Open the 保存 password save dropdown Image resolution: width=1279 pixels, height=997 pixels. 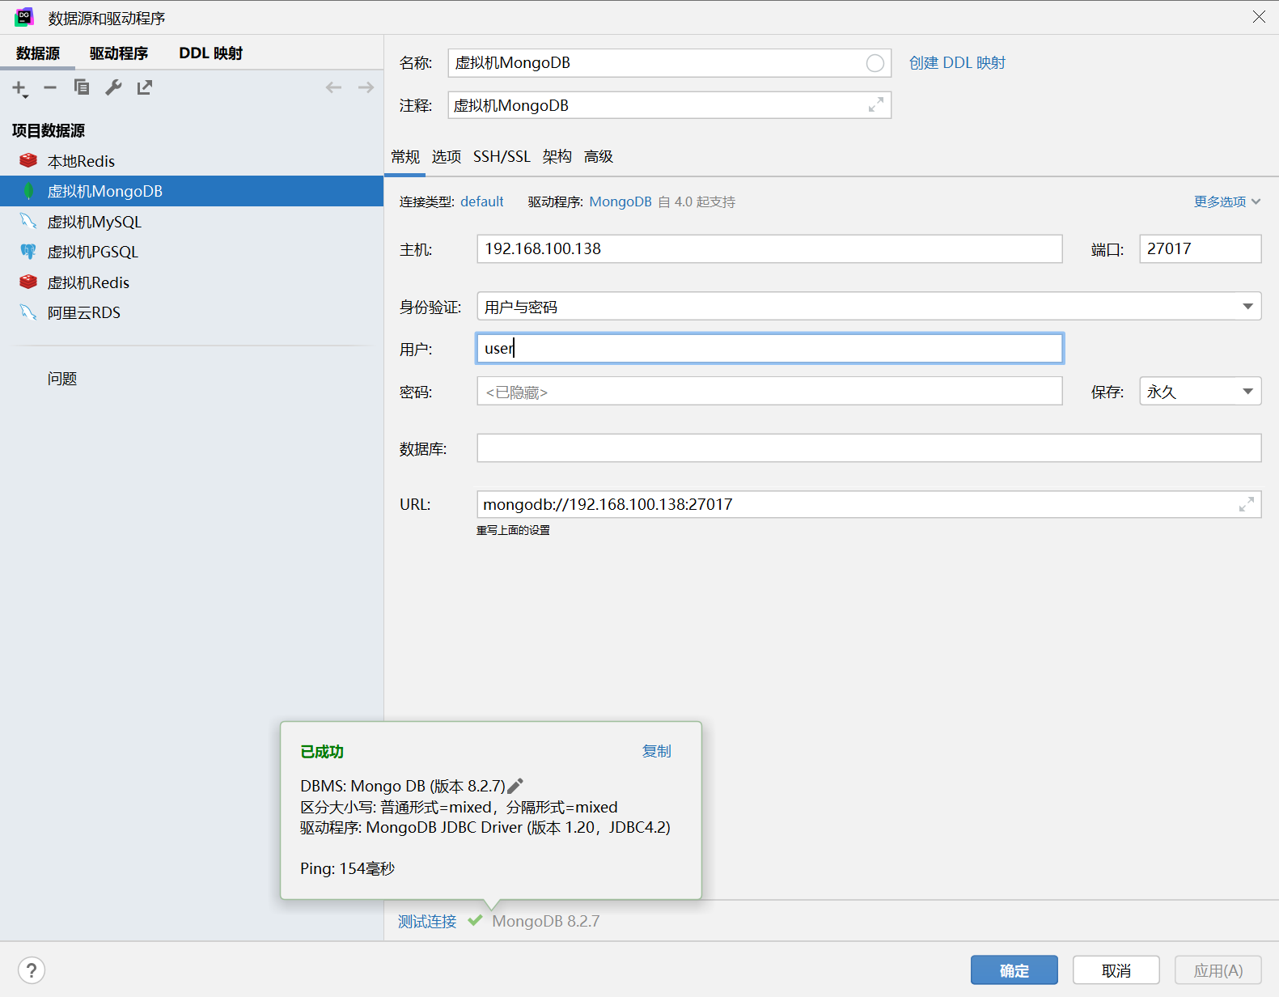(1201, 392)
